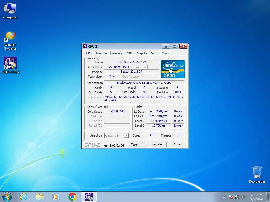Minimize the CPU-Z window
The image size is (270, 202).
[166, 46]
